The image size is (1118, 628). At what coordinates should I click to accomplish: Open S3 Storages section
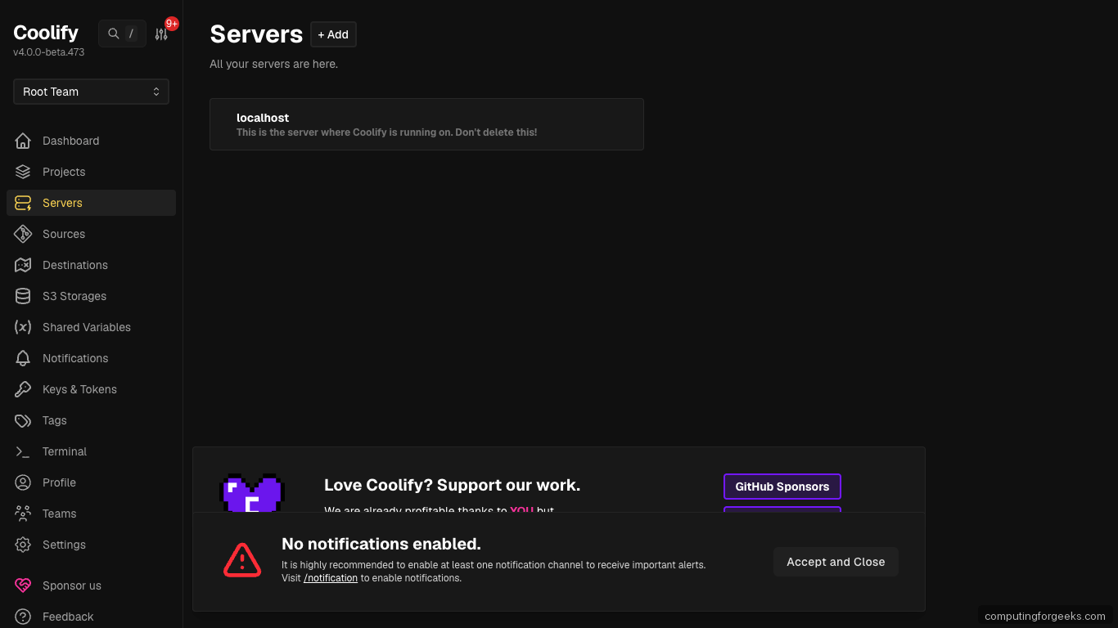74,296
